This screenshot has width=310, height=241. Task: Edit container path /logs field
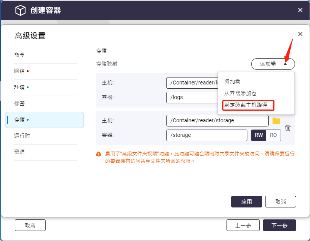192,98
